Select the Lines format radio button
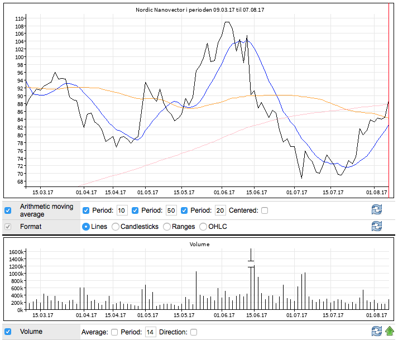The image size is (398, 340). point(86,227)
